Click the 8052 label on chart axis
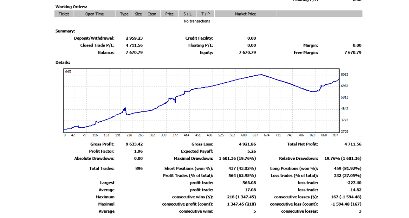 (344, 74)
